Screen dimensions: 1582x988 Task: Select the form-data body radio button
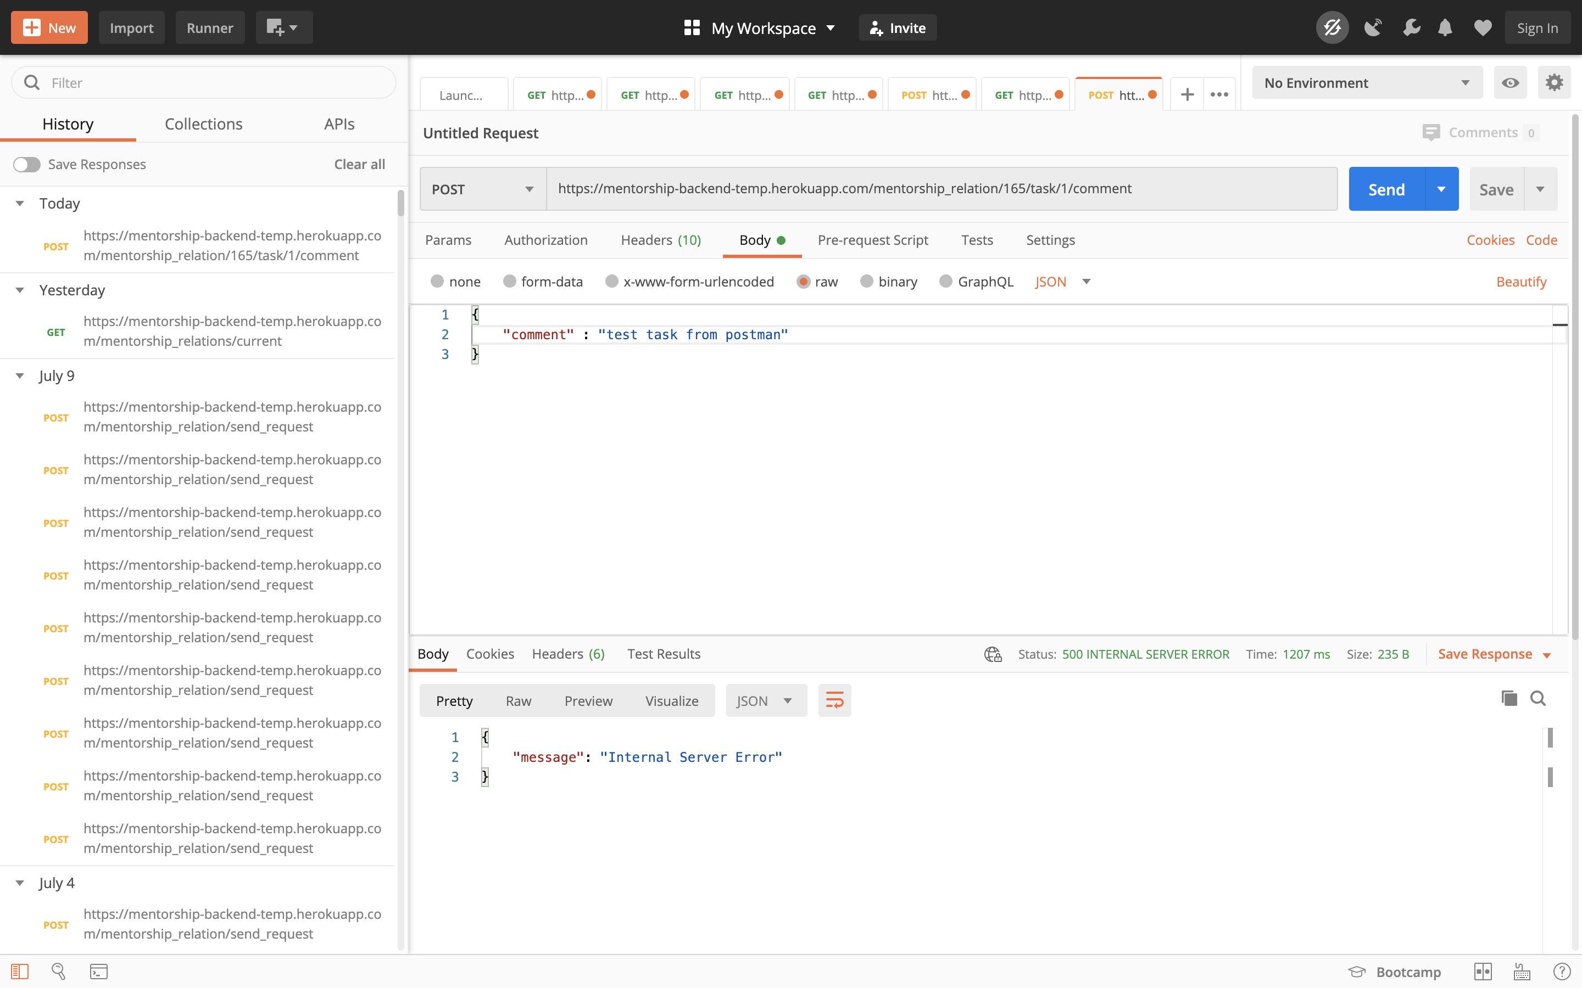tap(510, 281)
